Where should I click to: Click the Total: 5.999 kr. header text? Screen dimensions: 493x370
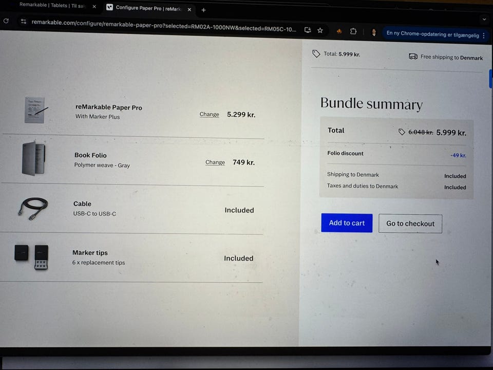342,54
